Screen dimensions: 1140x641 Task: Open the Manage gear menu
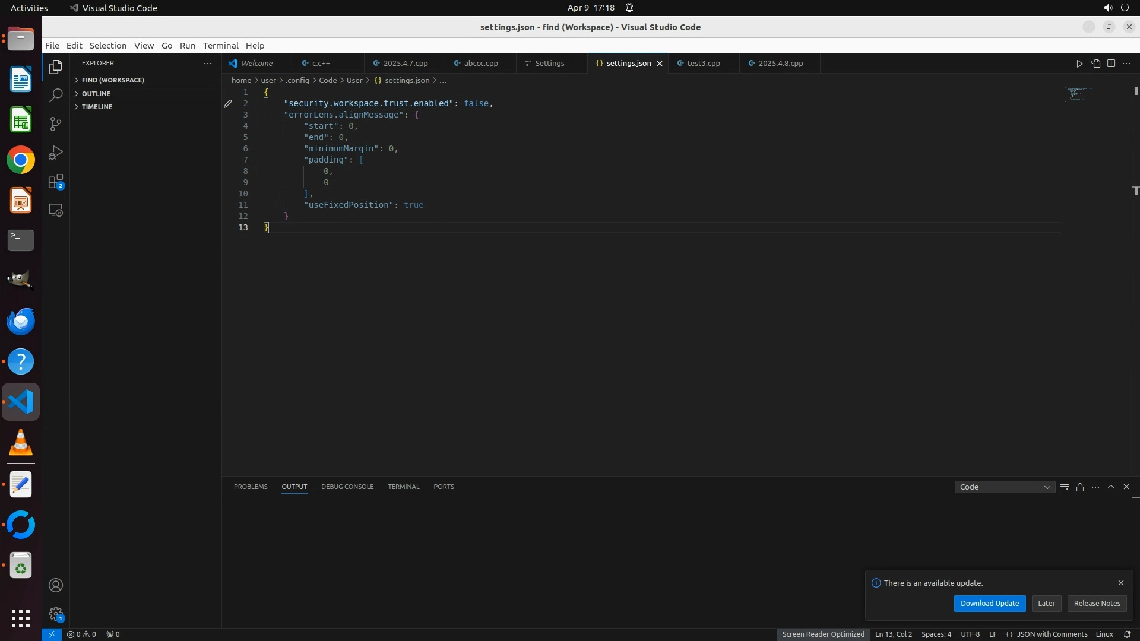point(56,614)
